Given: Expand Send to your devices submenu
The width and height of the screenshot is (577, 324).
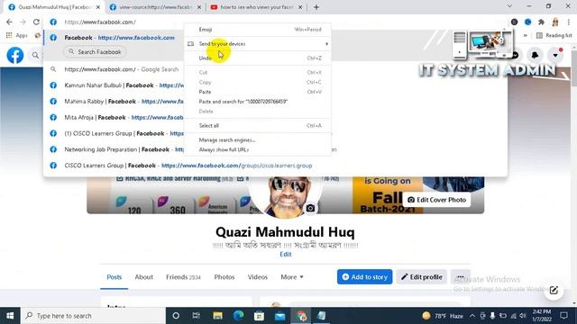Looking at the screenshot, I should pyautogui.click(x=258, y=44).
